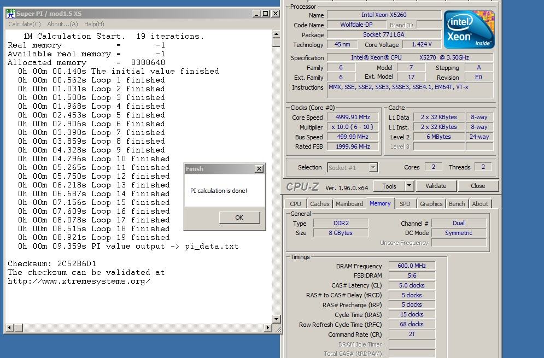544x358 pixels.
Task: Click the Super PI app icon in title bar
Action: [x=10, y=14]
